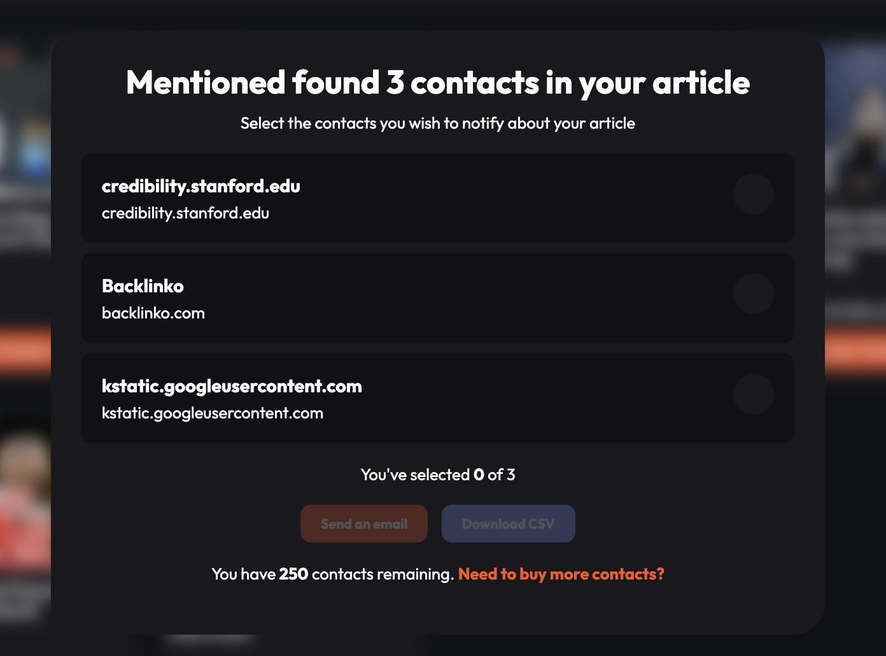Click the bold Backlinko contact name

(x=143, y=286)
